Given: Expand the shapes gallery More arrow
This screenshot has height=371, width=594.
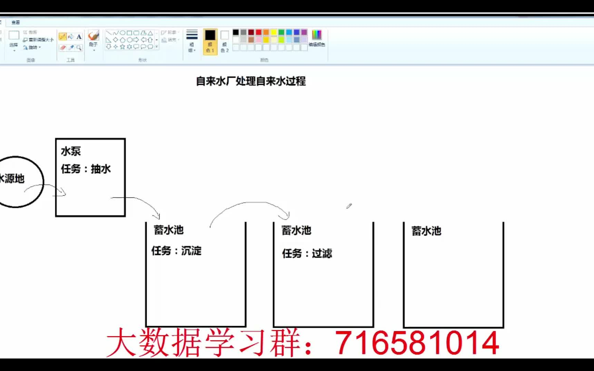Looking at the screenshot, I should click(157, 47).
